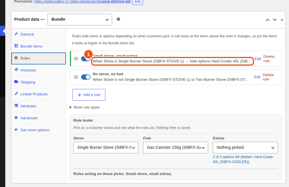
Task: Open the product type Bundle dropdown
Action: coord(80,20)
